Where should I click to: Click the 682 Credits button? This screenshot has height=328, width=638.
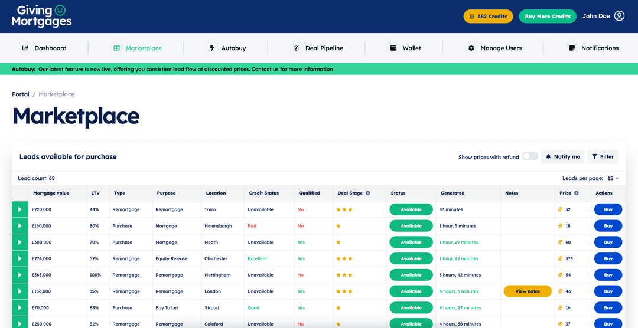[489, 17]
